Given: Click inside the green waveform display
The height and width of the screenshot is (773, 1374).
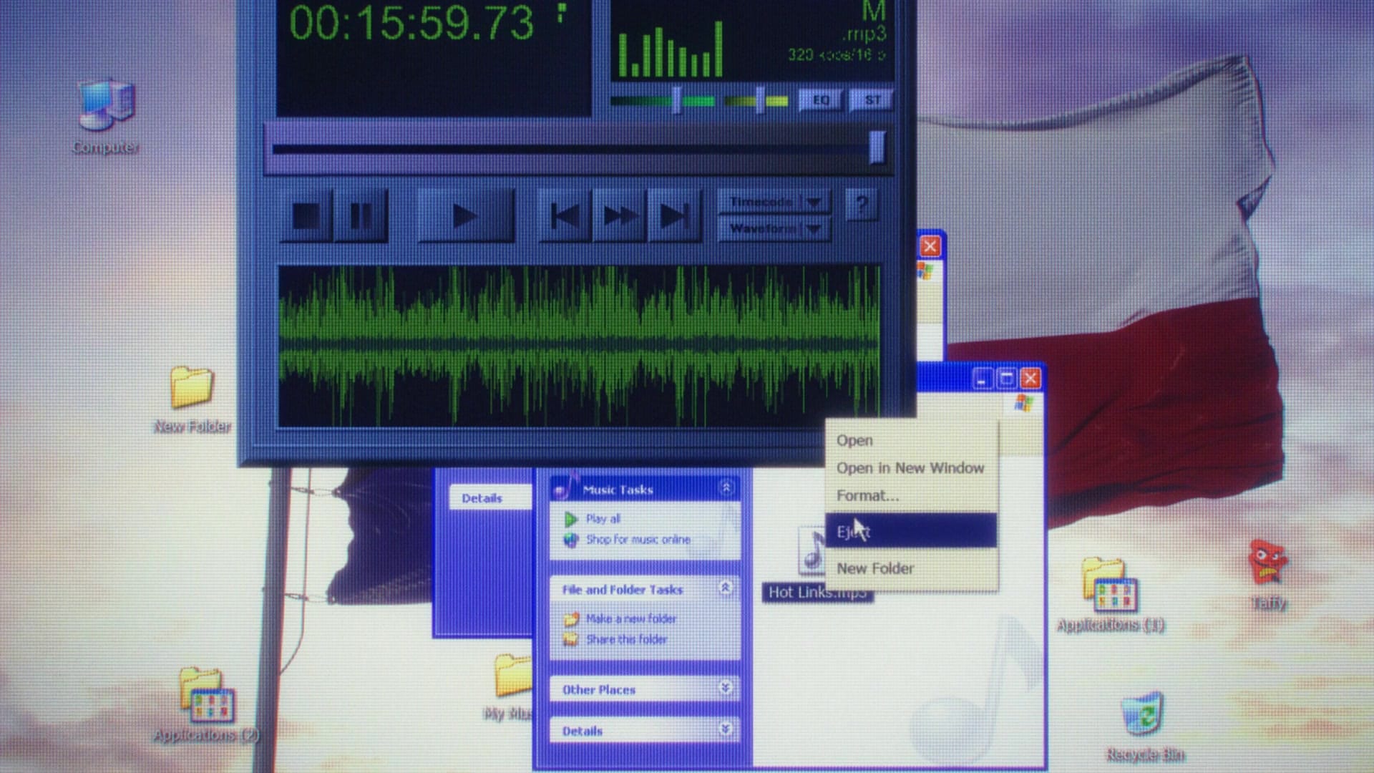Looking at the screenshot, I should point(579,346).
